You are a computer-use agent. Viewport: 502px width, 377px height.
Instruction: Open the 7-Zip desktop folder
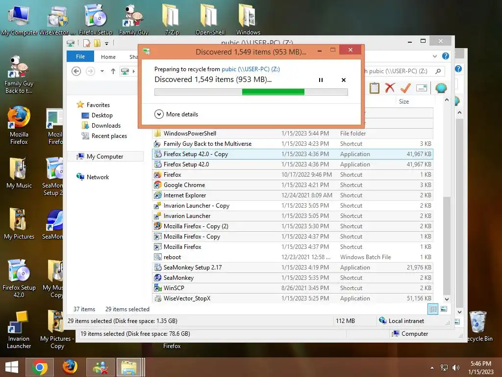pyautogui.click(x=172, y=20)
